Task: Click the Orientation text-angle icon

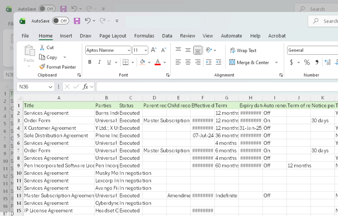Action: pyautogui.click(x=209, y=50)
